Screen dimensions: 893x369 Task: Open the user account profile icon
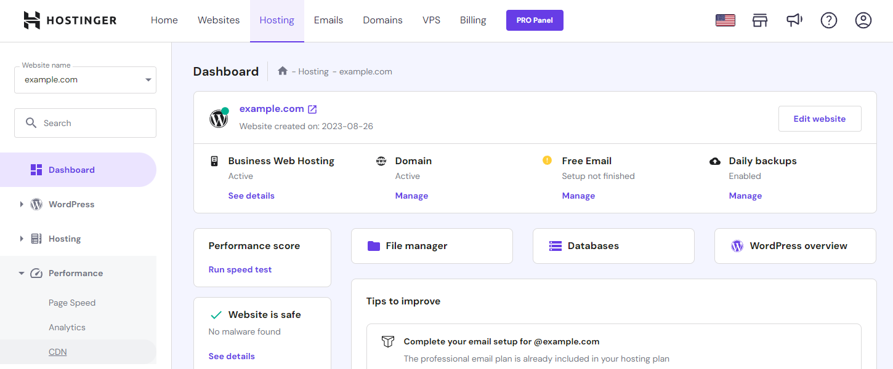(x=863, y=20)
